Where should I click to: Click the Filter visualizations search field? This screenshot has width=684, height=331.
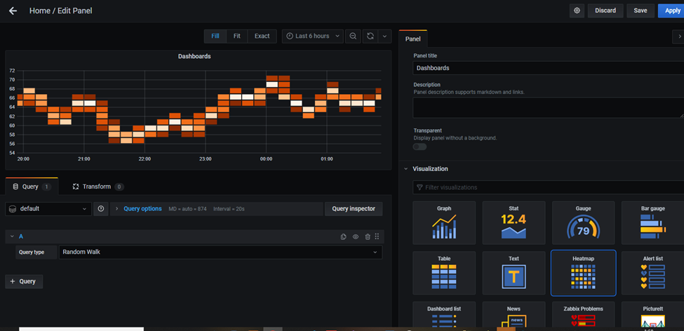click(549, 187)
